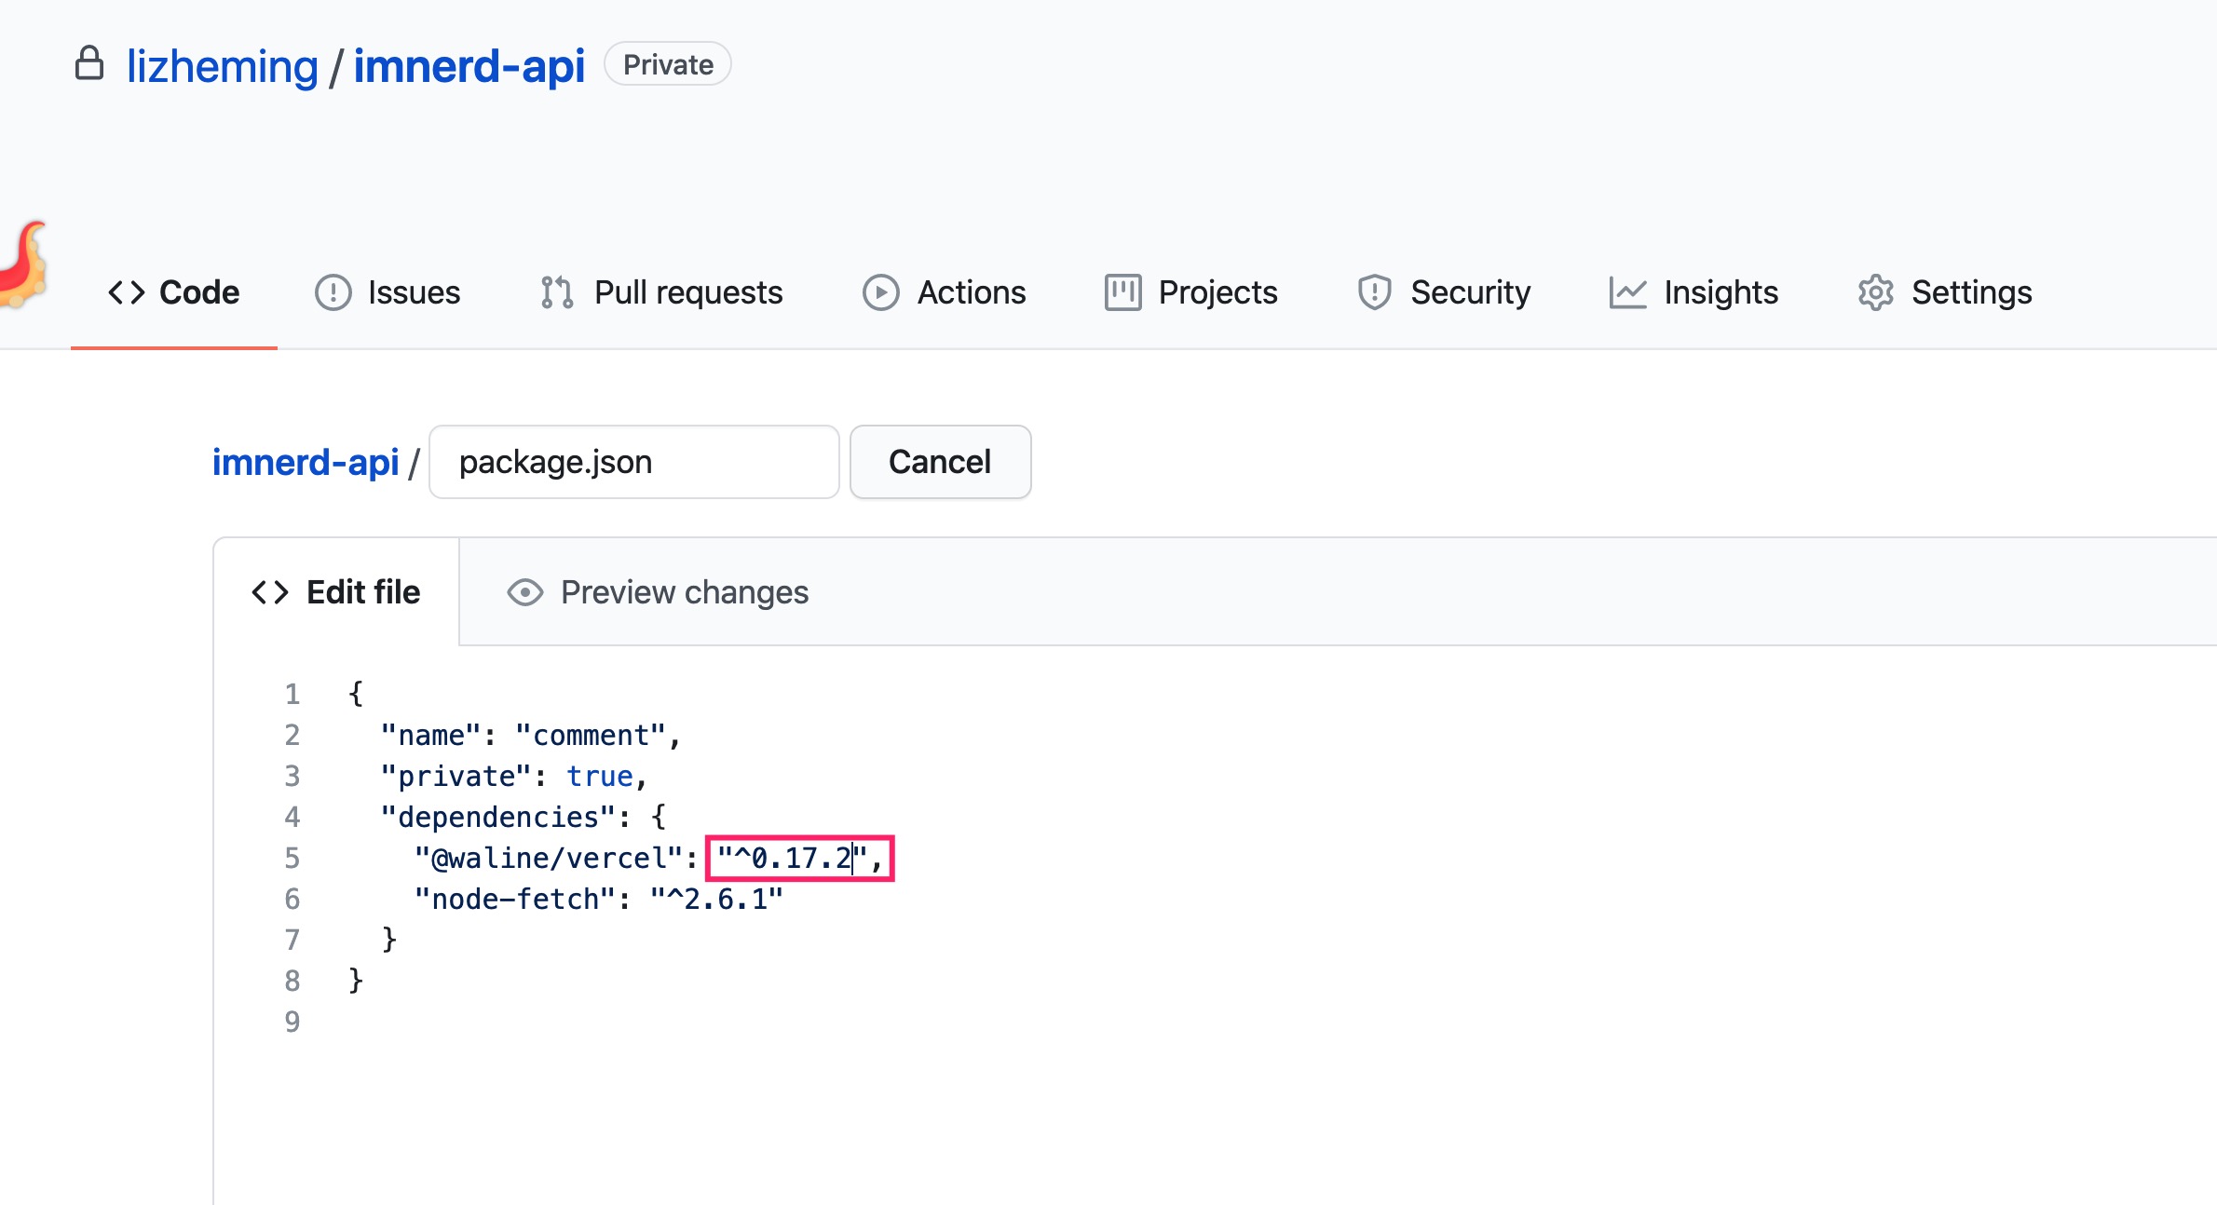Click the Pull requests branch icon
This screenshot has width=2217, height=1205.
(x=557, y=292)
